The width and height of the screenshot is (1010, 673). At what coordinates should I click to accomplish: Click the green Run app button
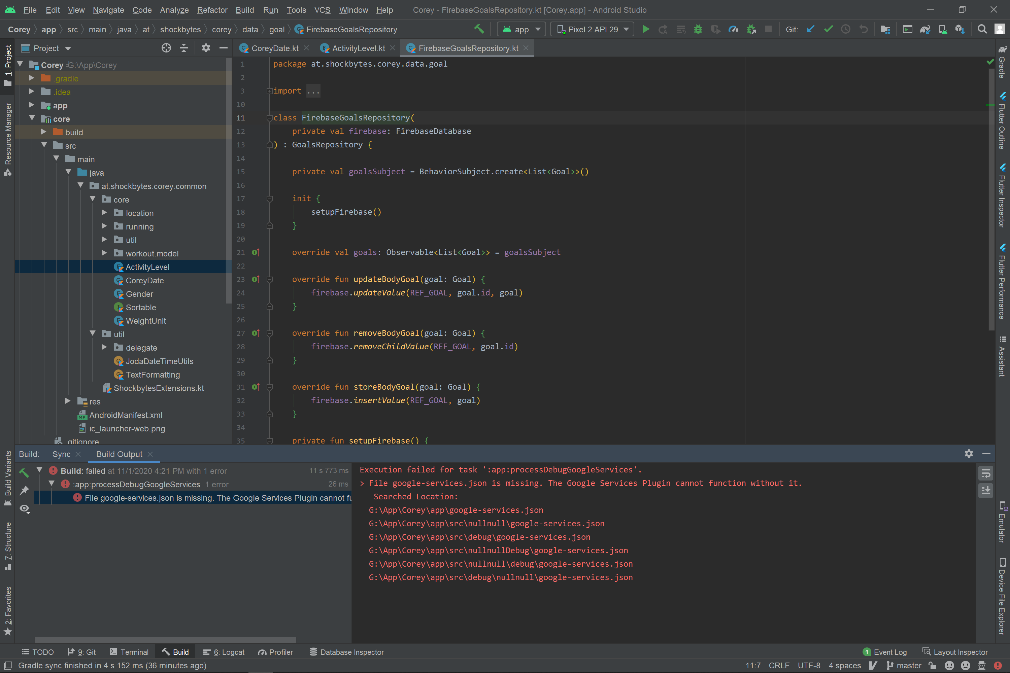click(x=645, y=29)
